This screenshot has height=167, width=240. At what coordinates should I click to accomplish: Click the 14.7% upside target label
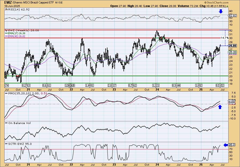225,38
